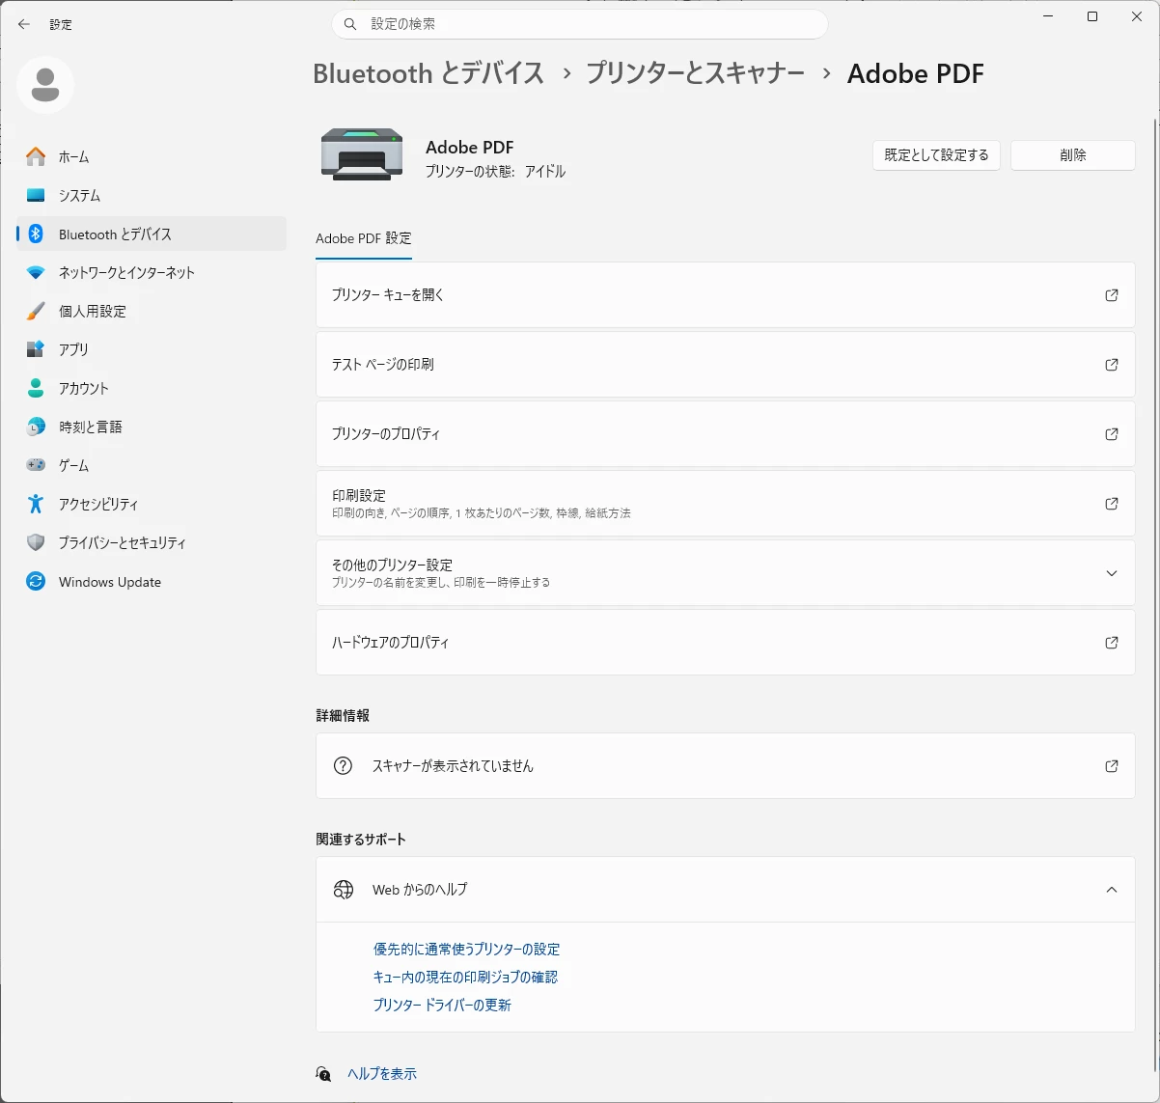Click 印刷設定 external link icon
The image size is (1160, 1103).
1112,504
